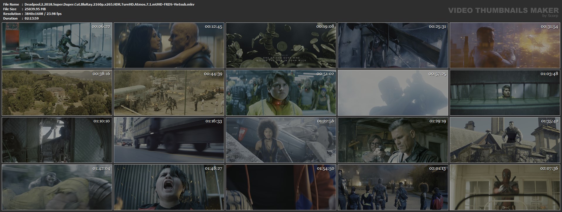Screen dimensions: 562x212
Task: Click the Deadpool.2 mkv file name text
Action: pos(109,4)
